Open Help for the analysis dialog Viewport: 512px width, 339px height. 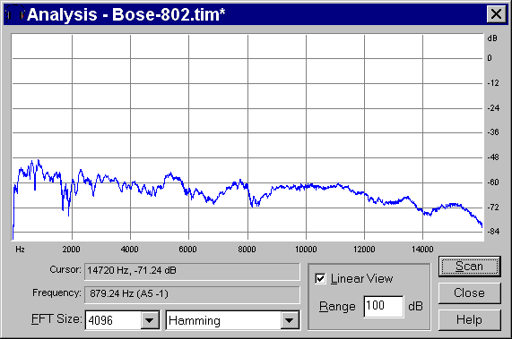[x=469, y=320]
